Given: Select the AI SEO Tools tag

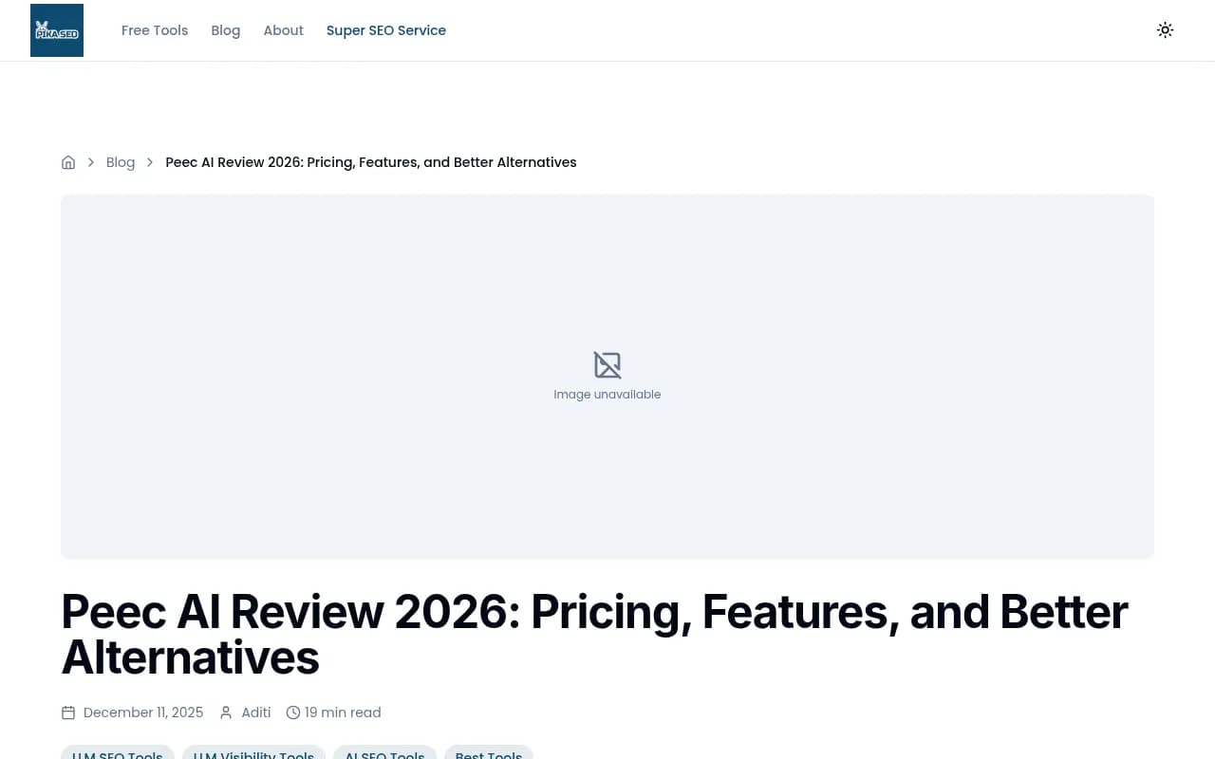Looking at the screenshot, I should click(x=384, y=753).
